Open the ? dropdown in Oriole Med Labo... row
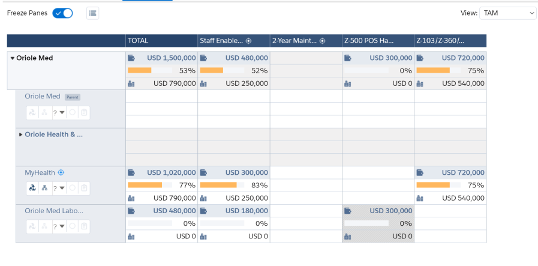Image resolution: width=538 pixels, height=266 pixels. pyautogui.click(x=59, y=226)
